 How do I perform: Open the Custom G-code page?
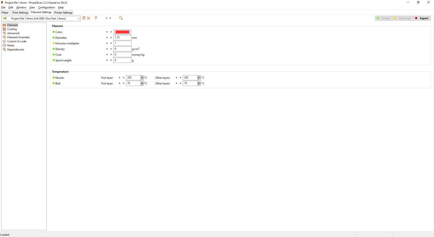point(17,41)
